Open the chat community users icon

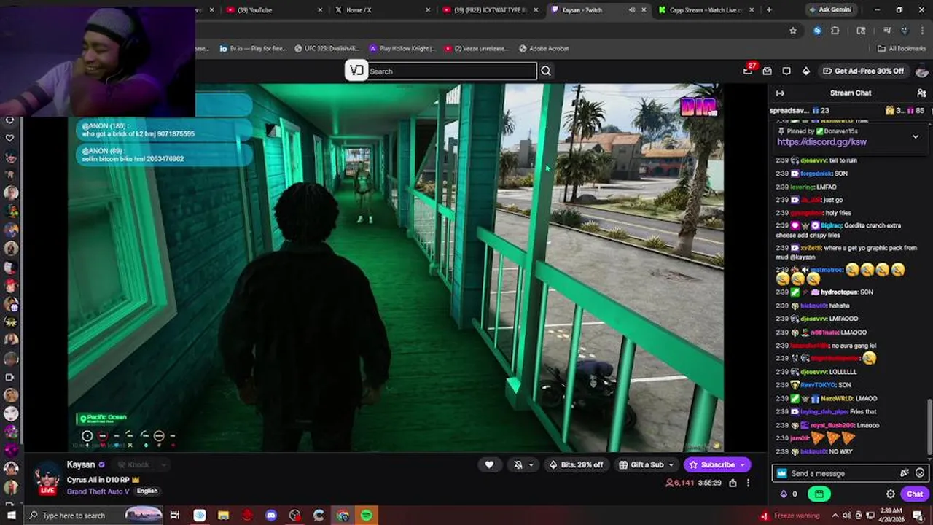pos(921,93)
